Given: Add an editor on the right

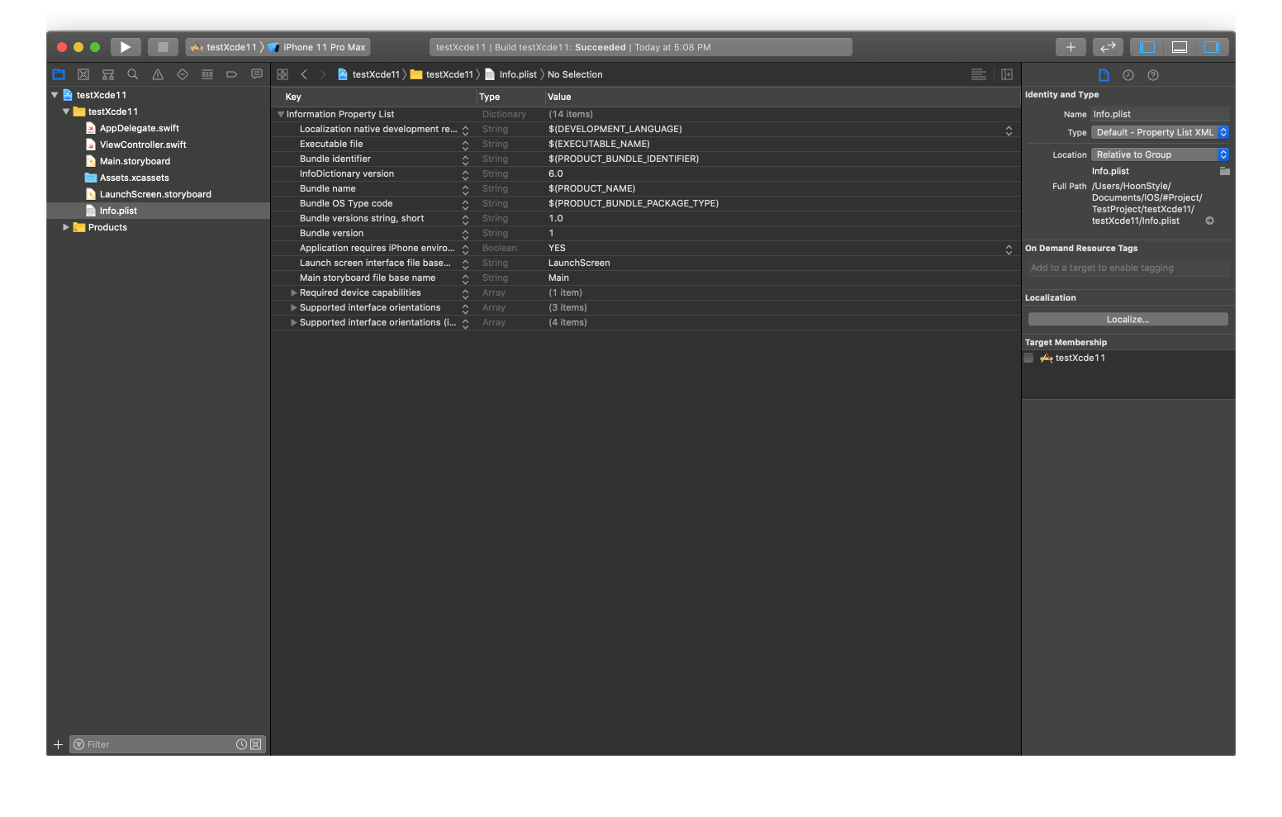Looking at the screenshot, I should pyautogui.click(x=1007, y=74).
